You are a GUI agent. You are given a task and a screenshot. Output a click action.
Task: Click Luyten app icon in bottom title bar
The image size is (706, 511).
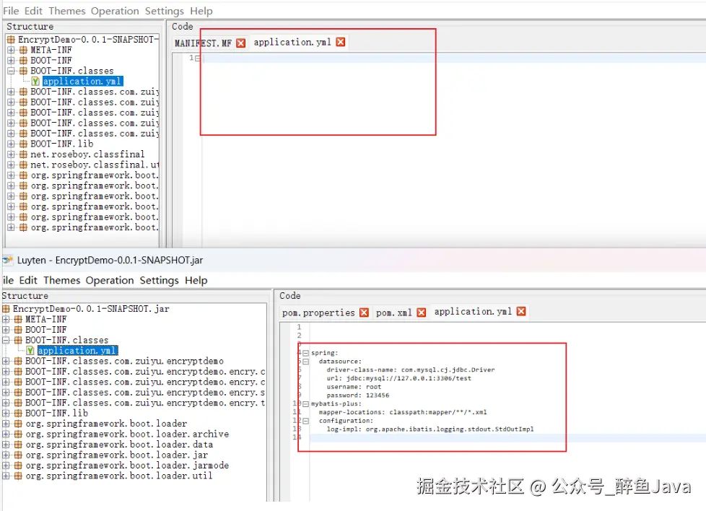[x=8, y=260]
